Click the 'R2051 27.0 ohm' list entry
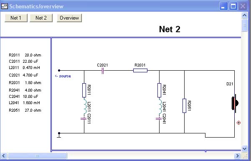Viewport: 251px width, 161px height. pyautogui.click(x=25, y=110)
